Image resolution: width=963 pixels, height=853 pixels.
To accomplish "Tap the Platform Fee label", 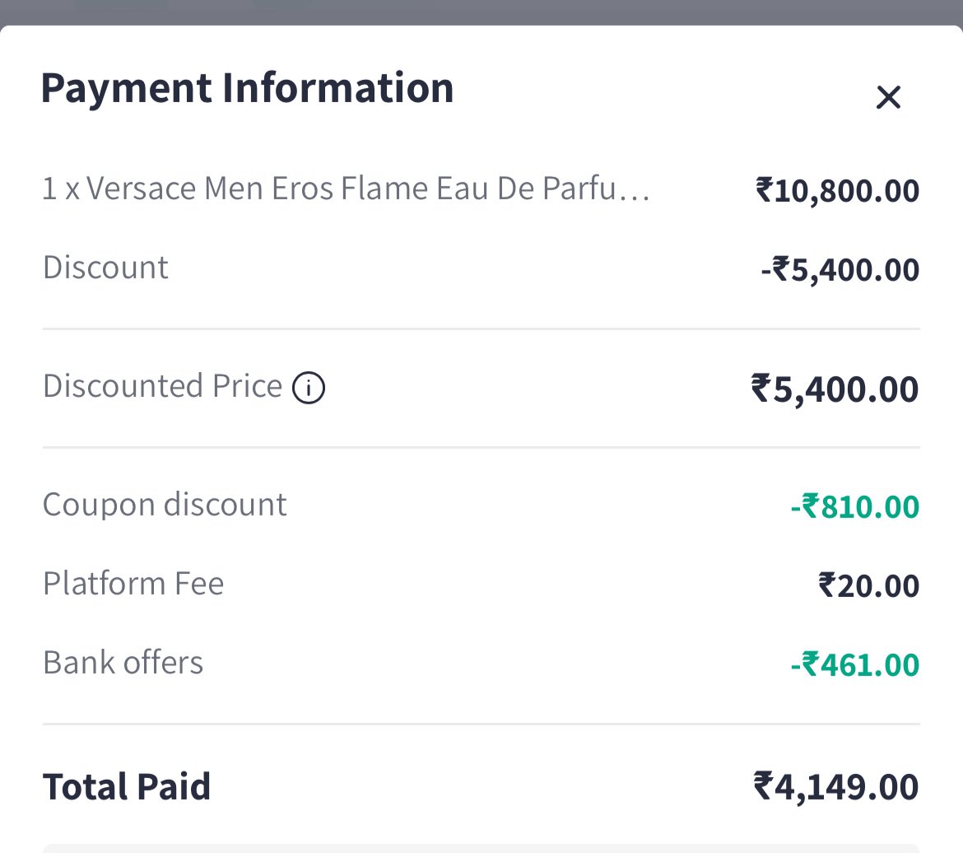I will (133, 584).
